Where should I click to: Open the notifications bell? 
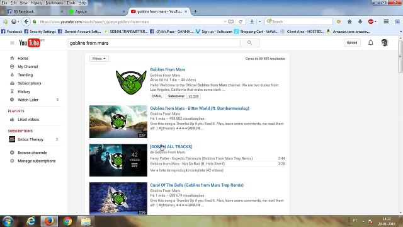click(370, 43)
